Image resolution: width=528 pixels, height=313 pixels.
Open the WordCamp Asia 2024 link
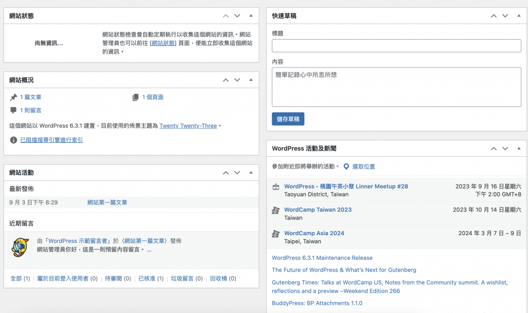click(314, 233)
